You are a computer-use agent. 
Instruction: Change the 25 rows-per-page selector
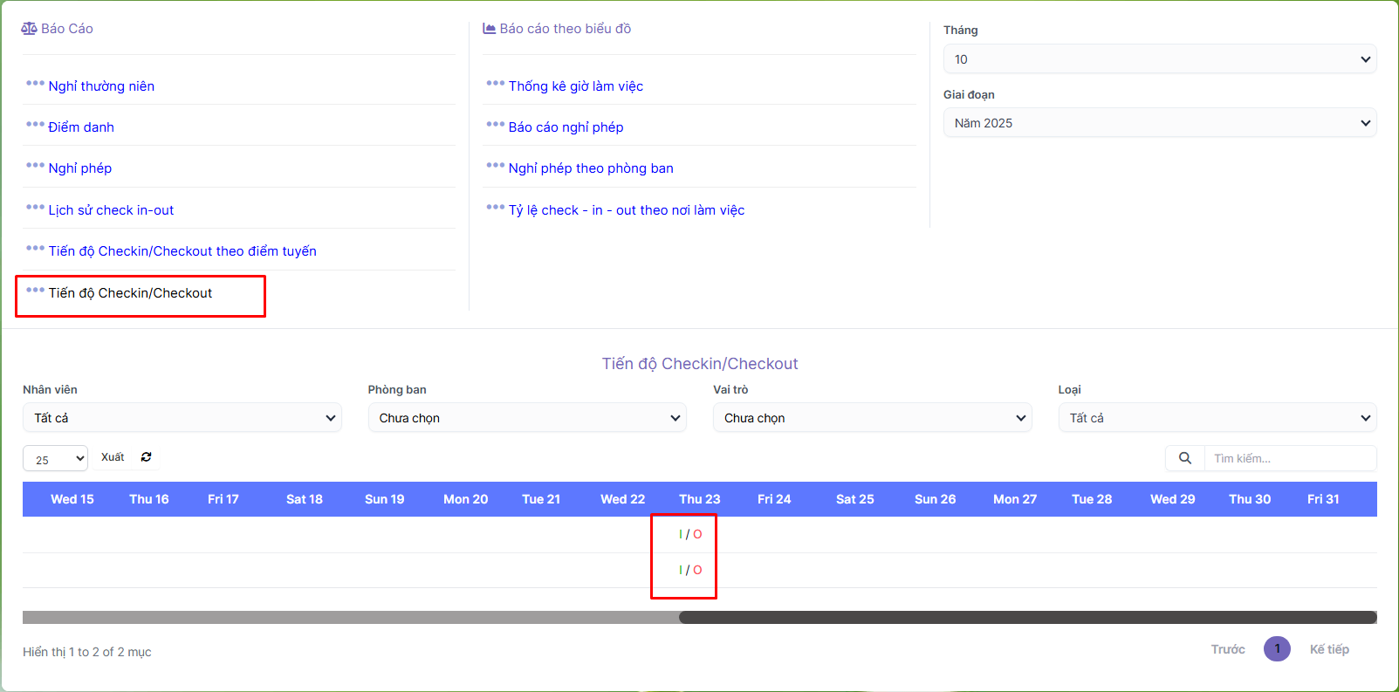click(x=55, y=459)
